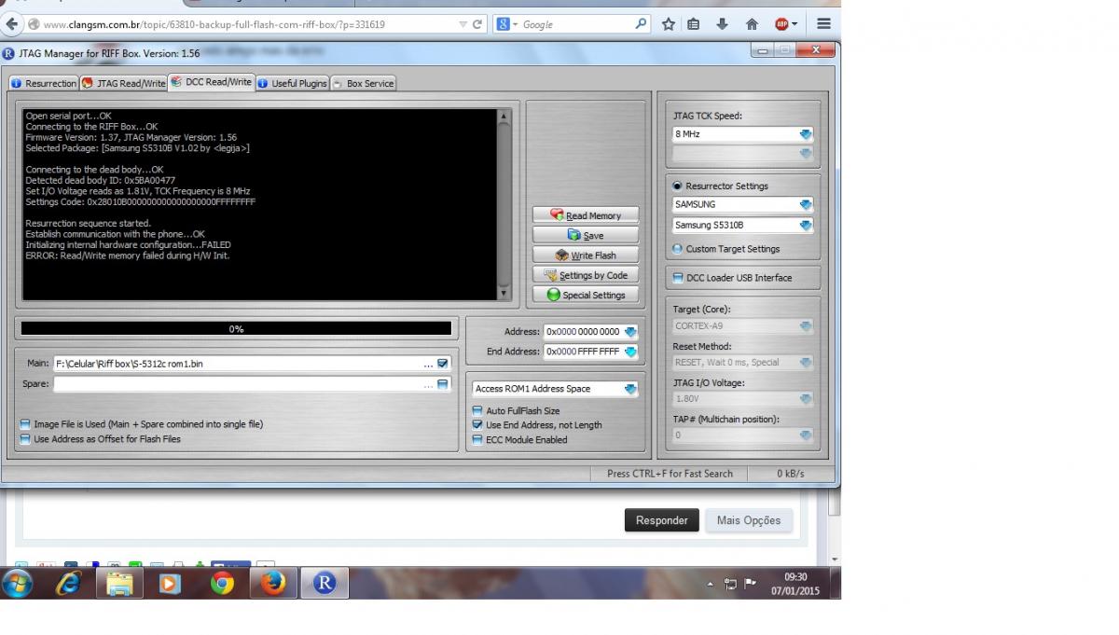Go to the Box Service tab
This screenshot has width=1119, height=635.
pyautogui.click(x=364, y=83)
